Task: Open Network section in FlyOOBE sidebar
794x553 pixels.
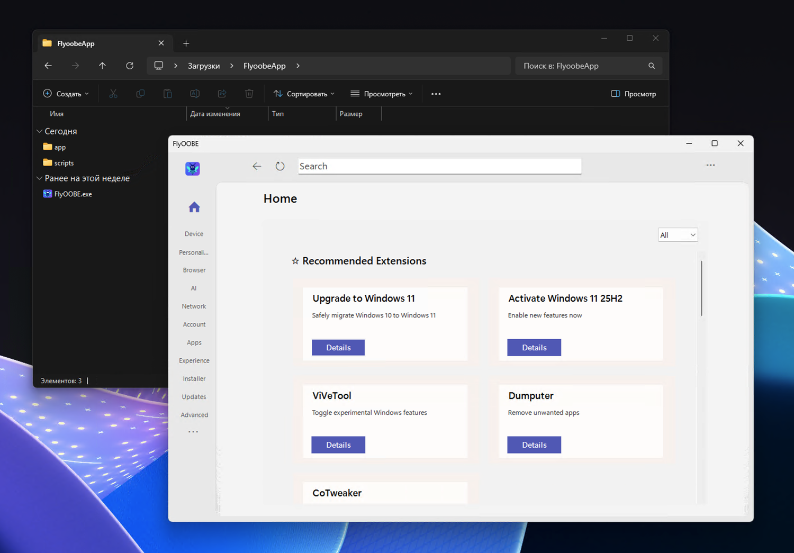Action: (194, 306)
